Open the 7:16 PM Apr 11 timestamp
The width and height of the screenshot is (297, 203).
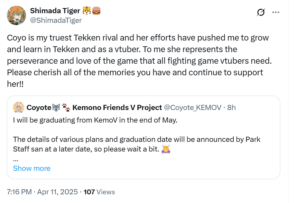click(42, 192)
